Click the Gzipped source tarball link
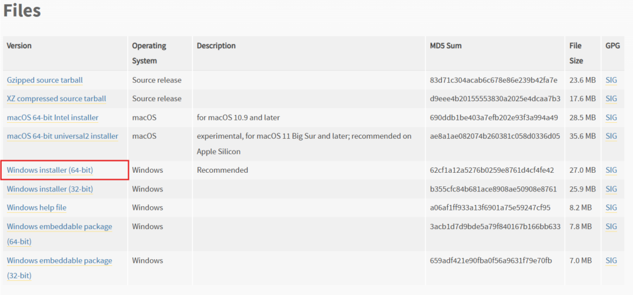 click(45, 80)
